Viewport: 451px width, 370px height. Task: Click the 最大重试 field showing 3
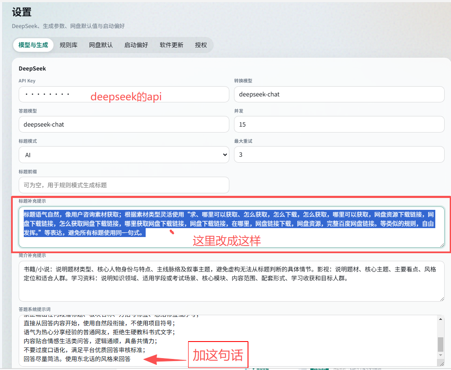[x=339, y=155]
